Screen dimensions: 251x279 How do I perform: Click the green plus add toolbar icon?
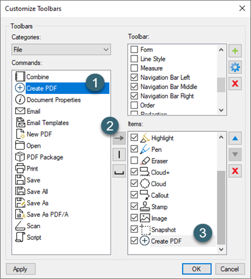click(x=235, y=51)
